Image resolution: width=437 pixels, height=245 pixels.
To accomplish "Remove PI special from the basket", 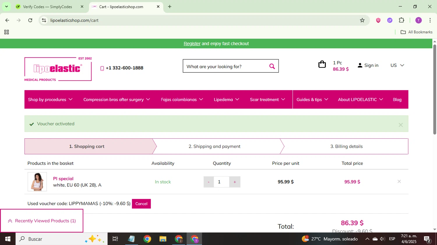I will pos(399,181).
